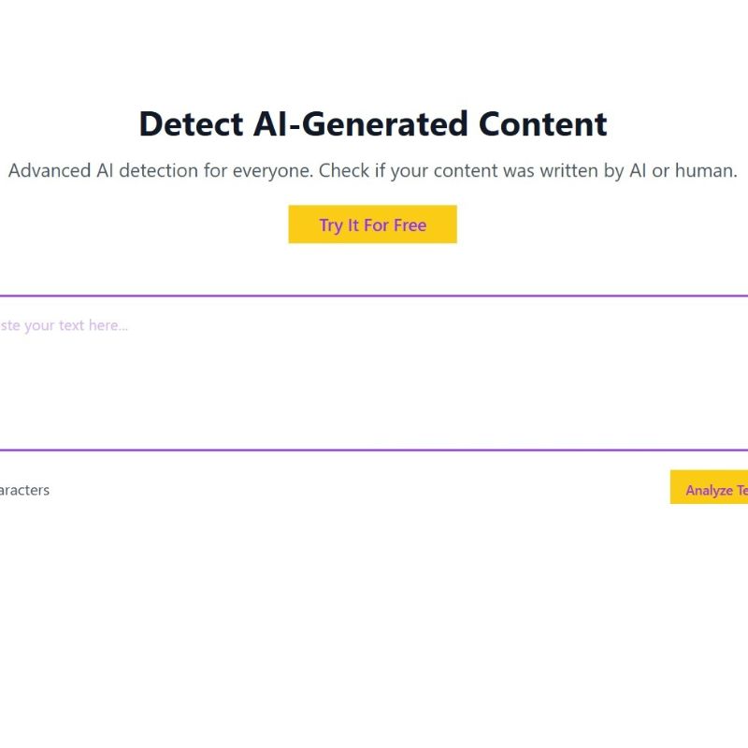Click the word 'Analyze' on the bottom button
Image resolution: width=748 pixels, height=748 pixels.
[710, 490]
